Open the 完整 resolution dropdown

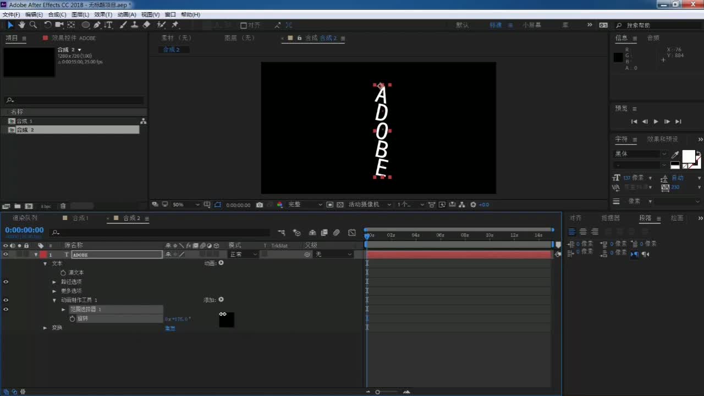click(x=305, y=205)
